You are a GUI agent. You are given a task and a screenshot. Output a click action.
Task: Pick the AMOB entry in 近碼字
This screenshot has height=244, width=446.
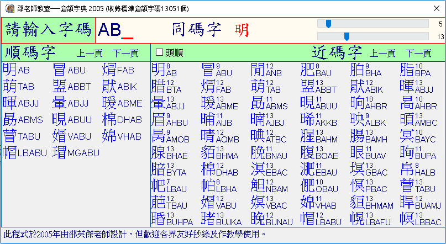click(170, 136)
